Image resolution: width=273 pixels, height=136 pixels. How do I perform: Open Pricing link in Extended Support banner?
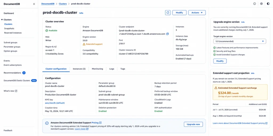click(95, 123)
